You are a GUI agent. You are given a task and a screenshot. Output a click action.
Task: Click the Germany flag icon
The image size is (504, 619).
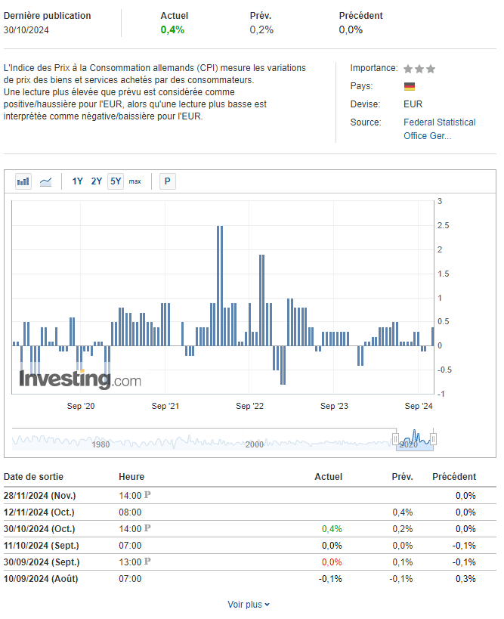(x=410, y=86)
